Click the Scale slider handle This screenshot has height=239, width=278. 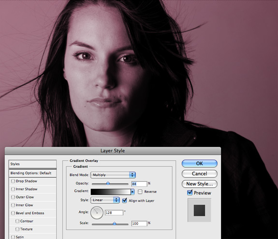pyautogui.click(x=115, y=223)
